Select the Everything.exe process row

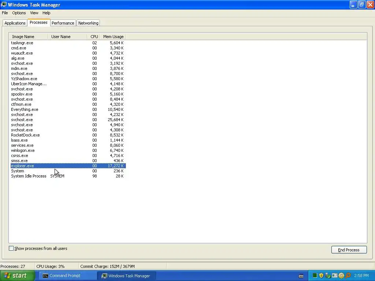coord(67,109)
